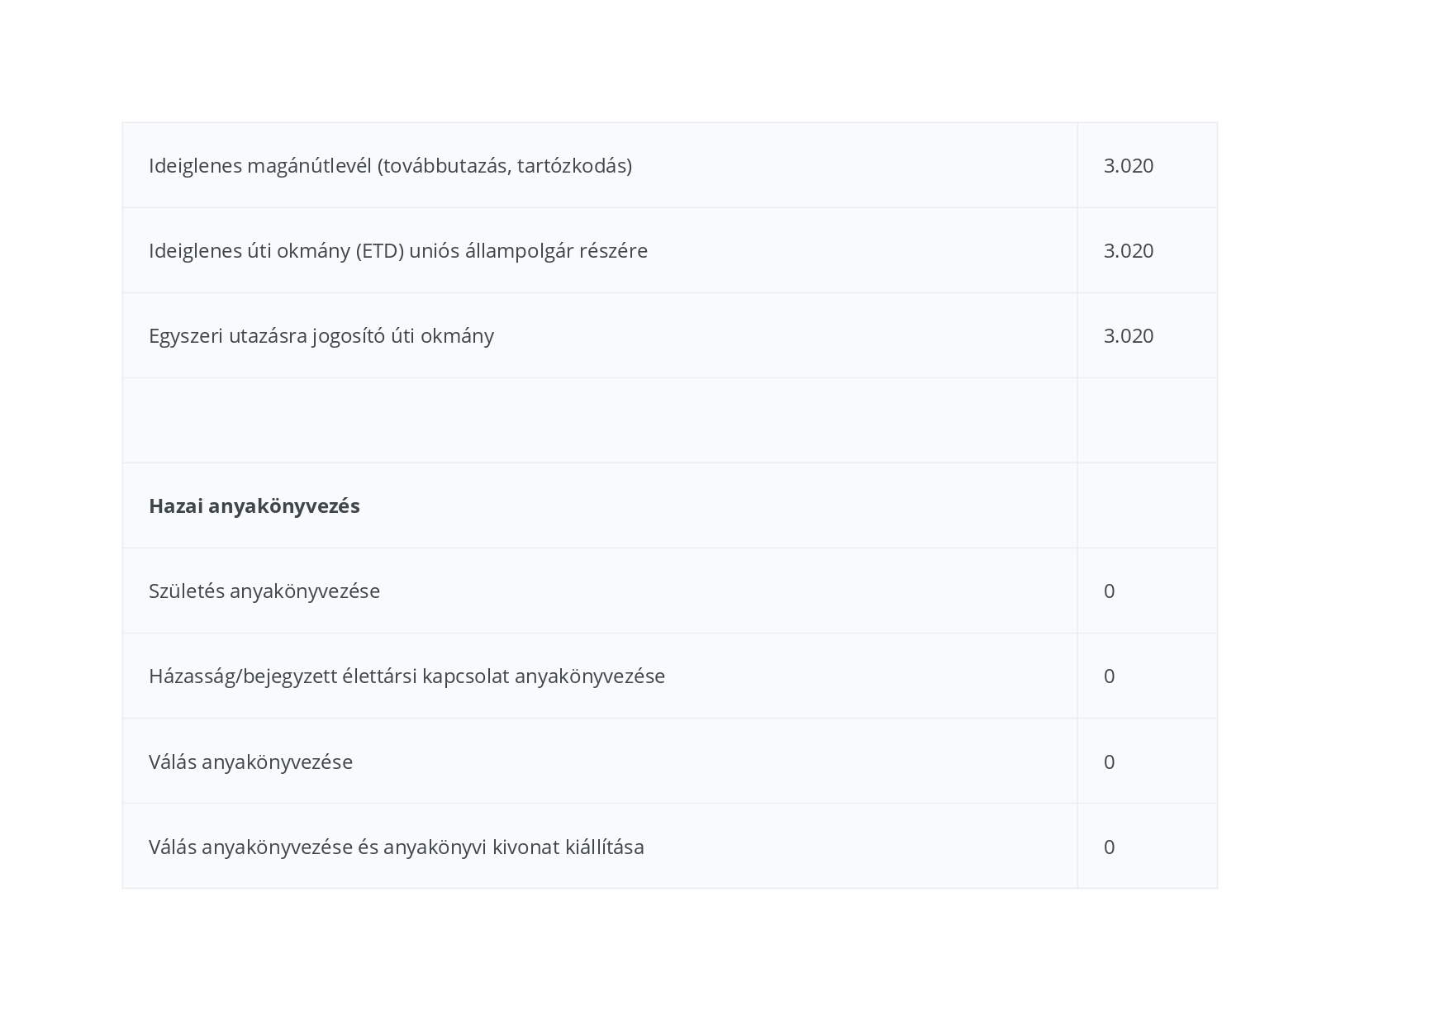Select the 3.020 value in ETD row
Screen dimensions: 1450x1025
(x=1128, y=251)
